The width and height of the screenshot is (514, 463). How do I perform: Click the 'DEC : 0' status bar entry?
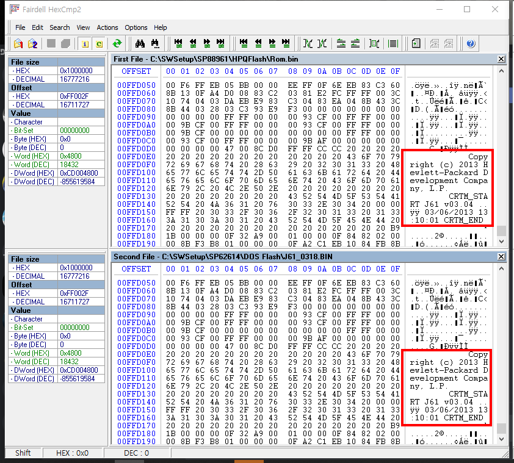pyautogui.click(x=136, y=453)
